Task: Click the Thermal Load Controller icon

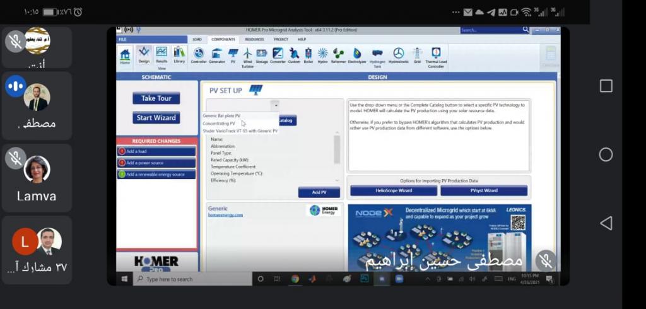Action: click(x=436, y=55)
